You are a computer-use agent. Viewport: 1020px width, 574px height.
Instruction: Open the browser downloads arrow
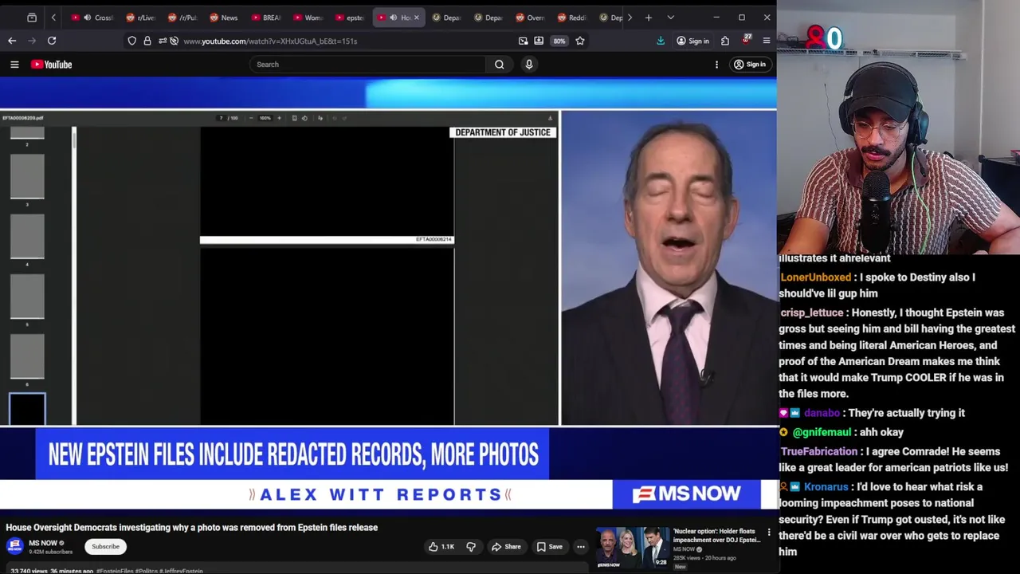click(x=661, y=41)
